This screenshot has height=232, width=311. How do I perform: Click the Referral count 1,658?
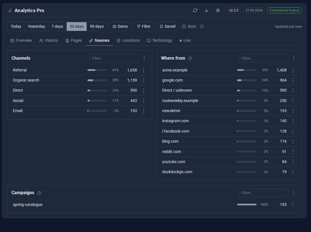pos(132,70)
